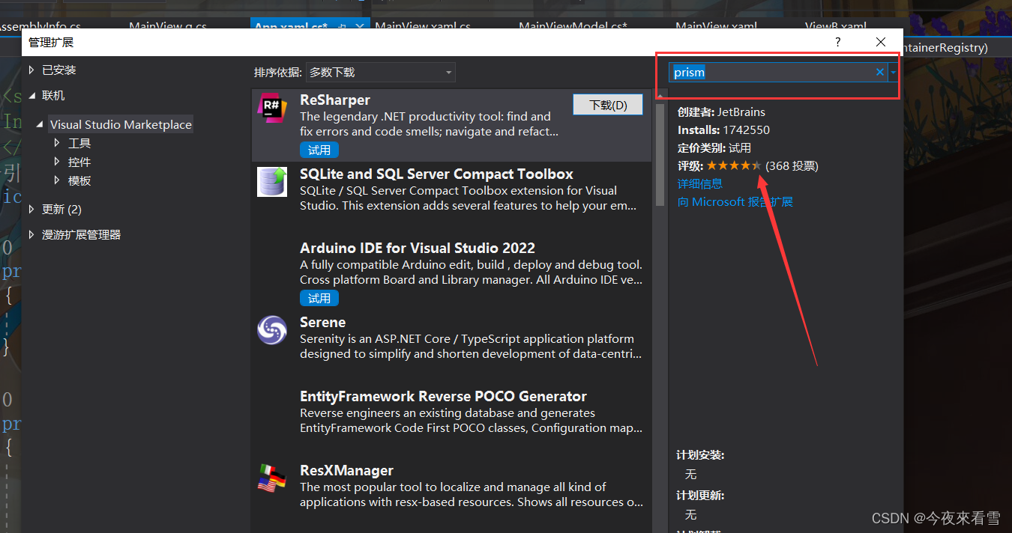Screen dimensions: 1012x533
Task: Click the 更新 (2) tree label
Action: coord(61,209)
